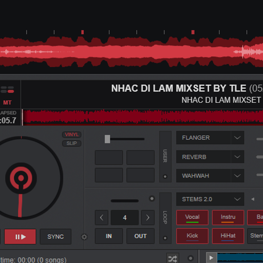Click the bottom-right empty custom pad
Image resolution: width=263 pixels, height=263 pixels.
pyautogui.click(x=140, y=175)
